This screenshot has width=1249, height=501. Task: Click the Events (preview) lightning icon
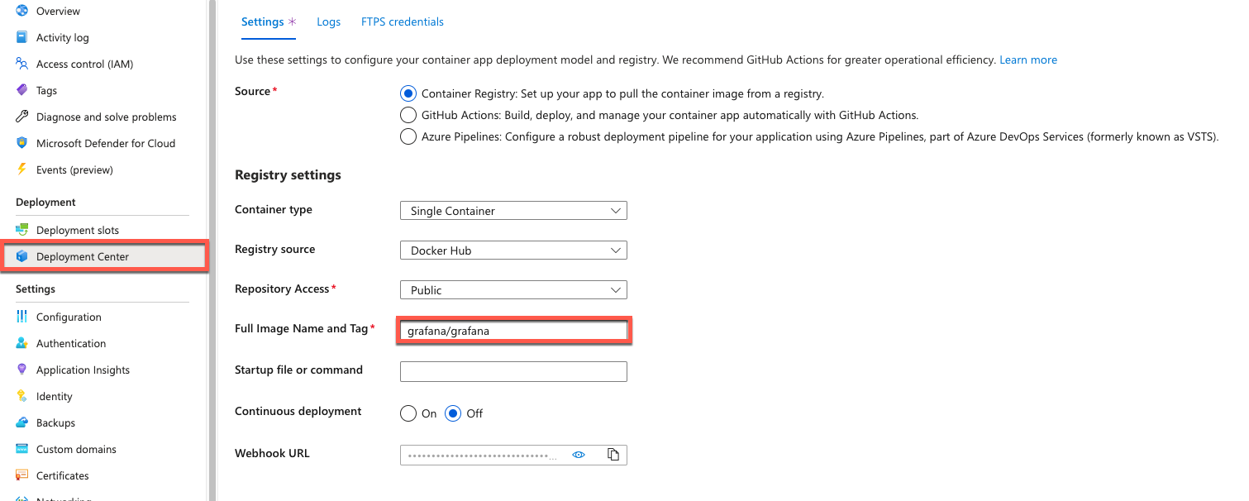pos(22,169)
